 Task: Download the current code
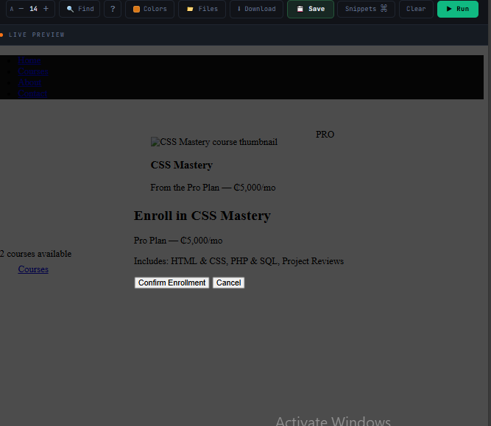(256, 9)
